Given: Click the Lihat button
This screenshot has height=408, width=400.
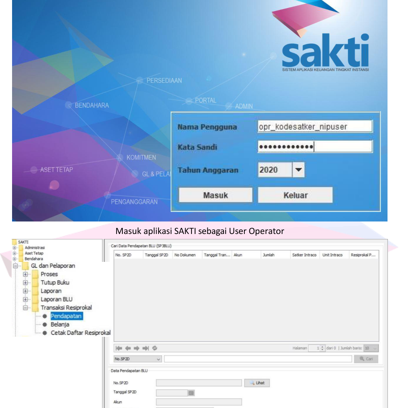Looking at the screenshot, I should click(256, 382).
